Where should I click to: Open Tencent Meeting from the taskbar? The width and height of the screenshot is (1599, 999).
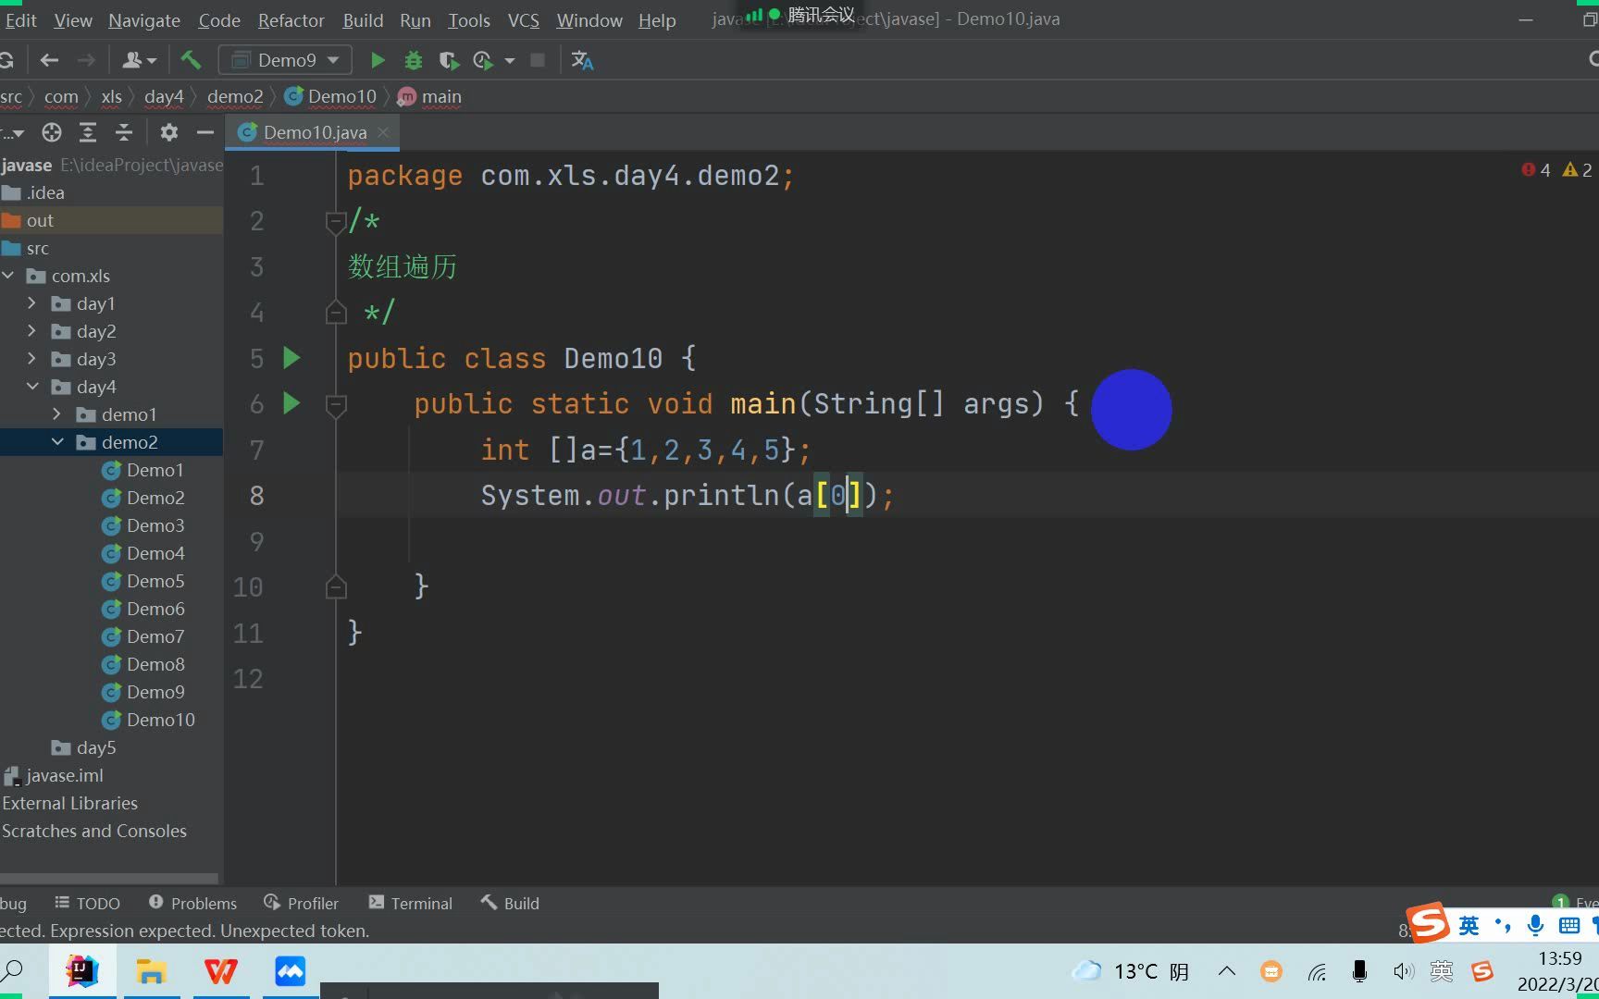[290, 971]
